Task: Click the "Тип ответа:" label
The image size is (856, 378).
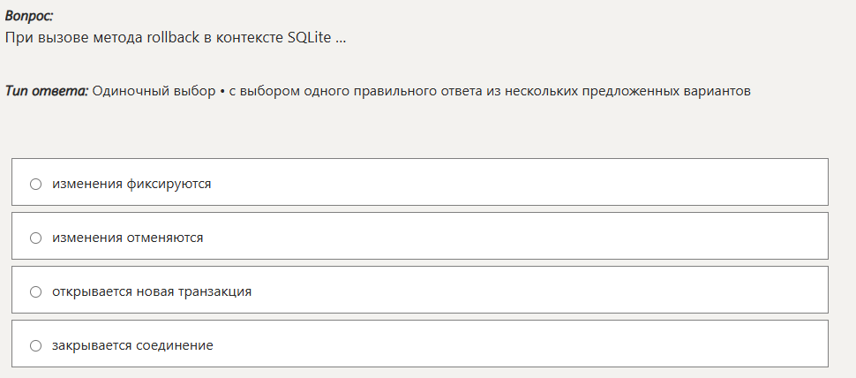Action: click(47, 91)
